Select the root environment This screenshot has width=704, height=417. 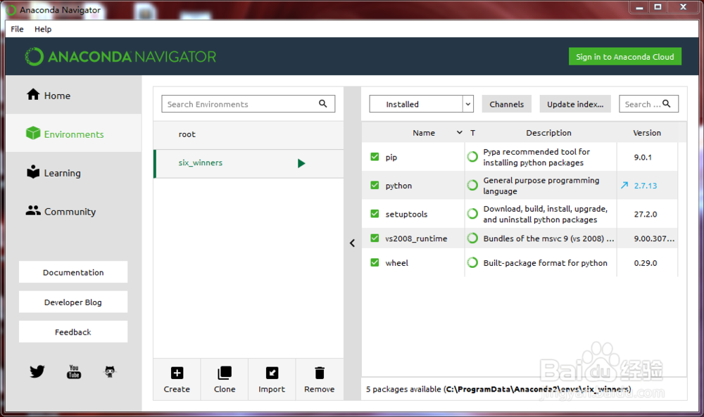[249, 134]
